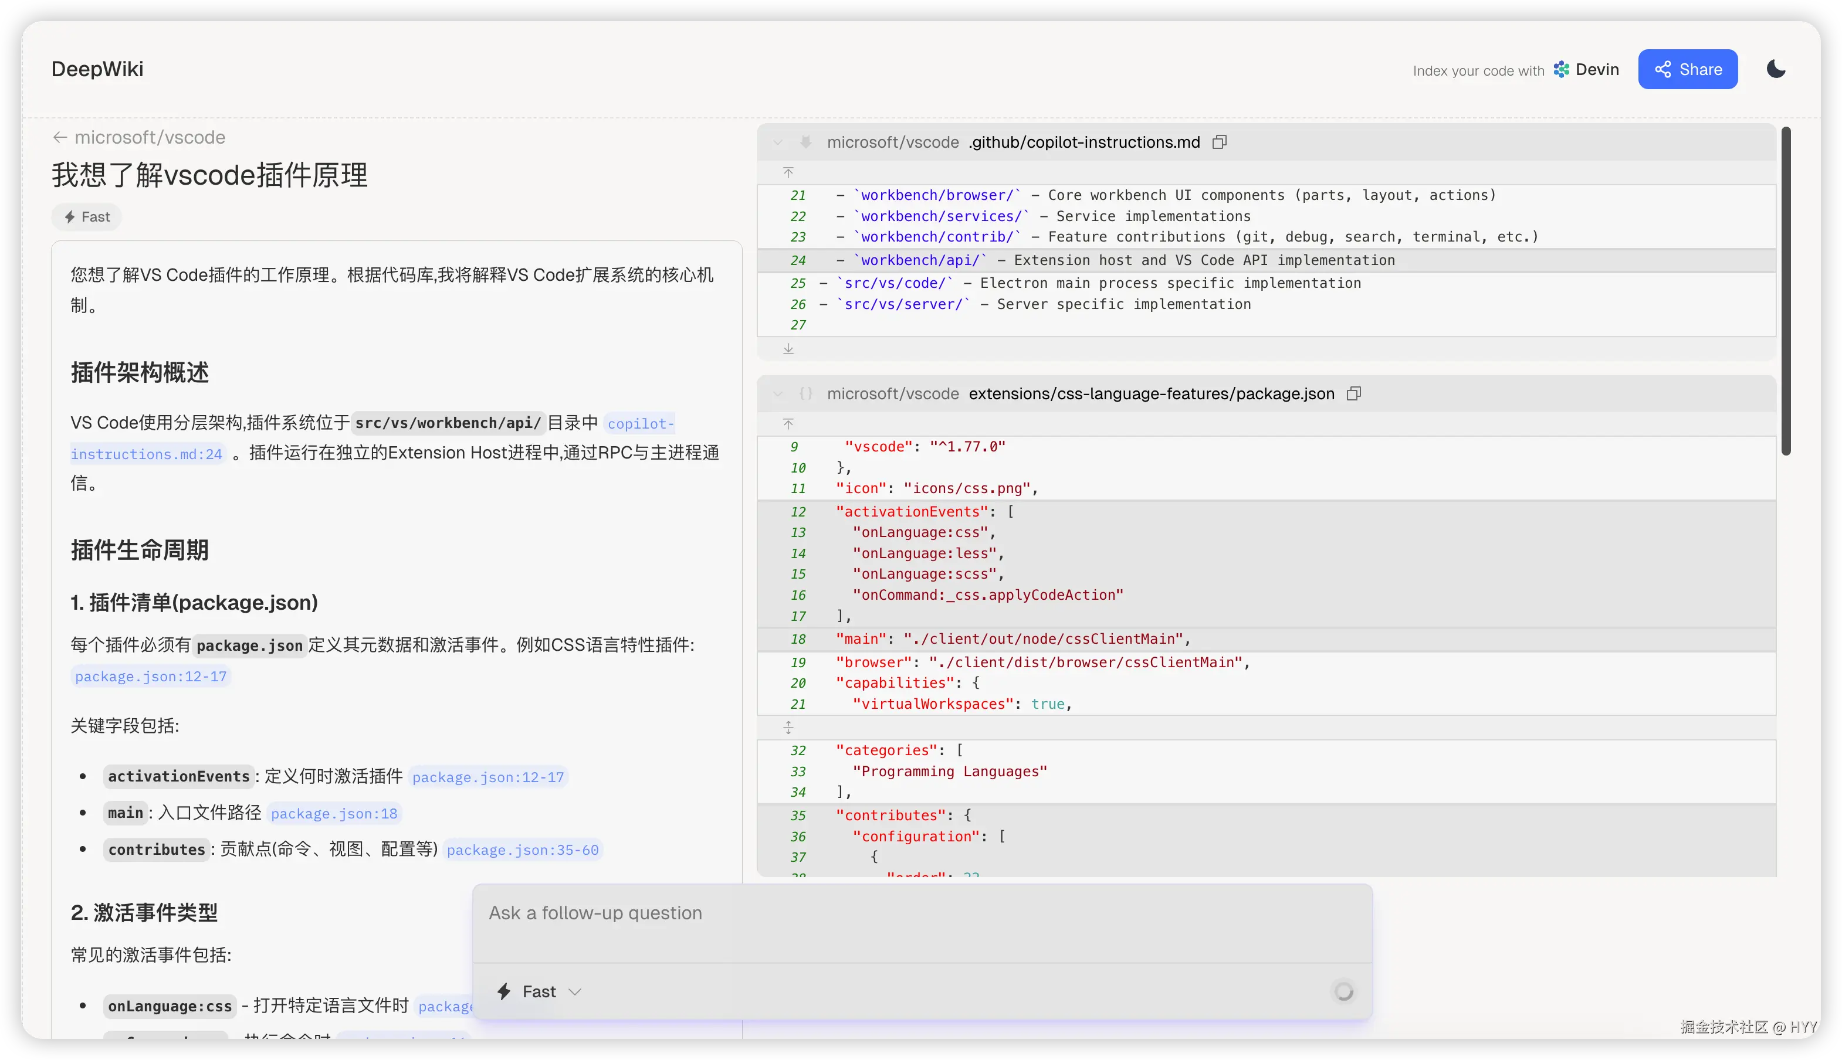Viewport: 1842px width, 1060px height.
Task: Expand lines below line 27 in copilot-instructions
Action: point(788,349)
